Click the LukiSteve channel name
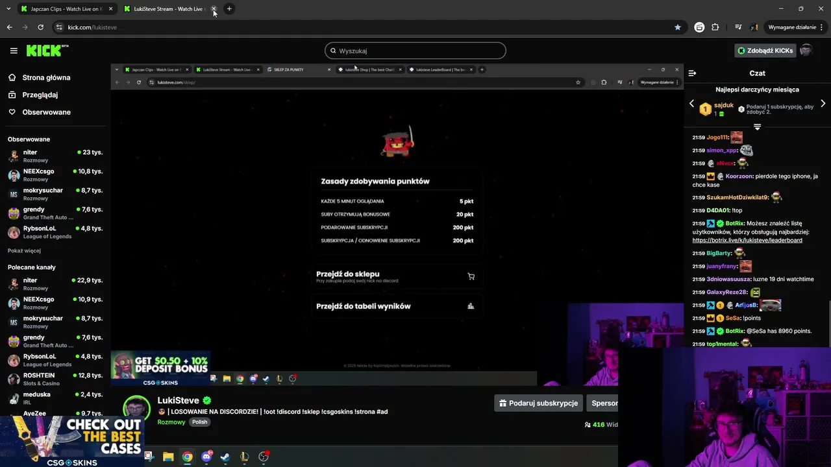Screen dimensions: 831x467 point(179,401)
